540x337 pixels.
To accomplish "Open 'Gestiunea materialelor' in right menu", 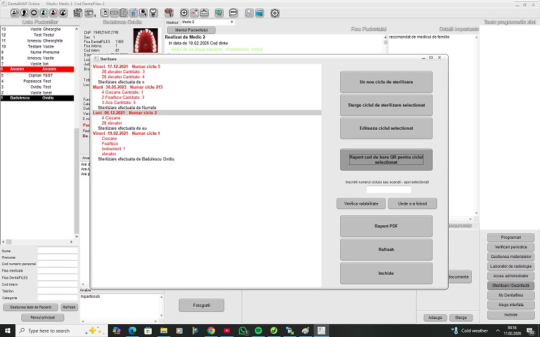I will coord(510,256).
